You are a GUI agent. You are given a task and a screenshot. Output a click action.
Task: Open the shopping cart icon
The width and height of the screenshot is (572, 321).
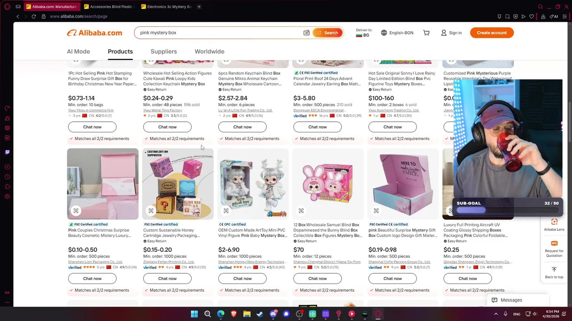click(x=426, y=33)
